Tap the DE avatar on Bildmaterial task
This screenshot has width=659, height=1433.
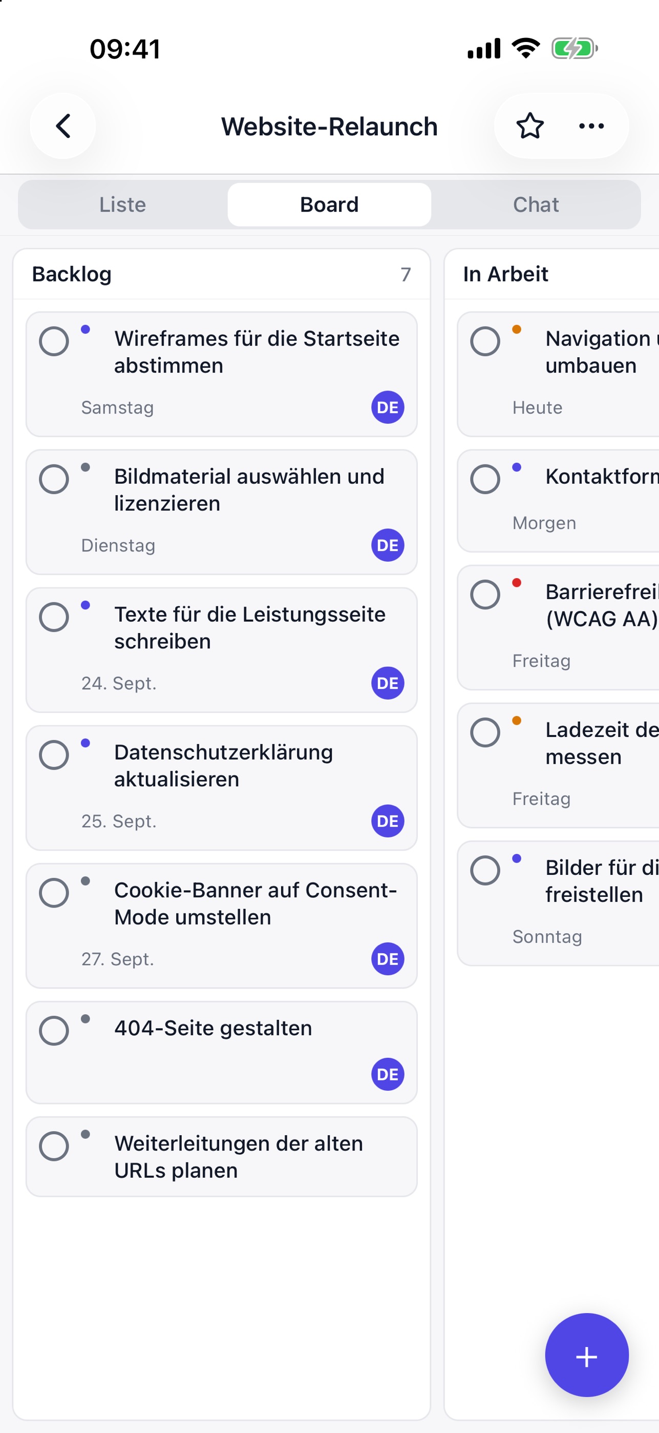click(388, 545)
